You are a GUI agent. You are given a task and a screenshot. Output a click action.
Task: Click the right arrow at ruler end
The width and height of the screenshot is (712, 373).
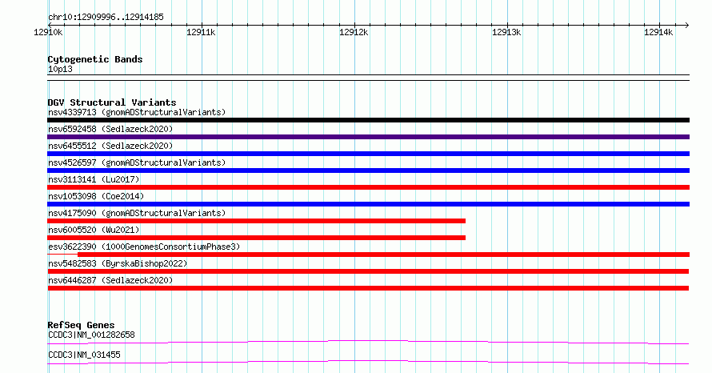point(686,25)
